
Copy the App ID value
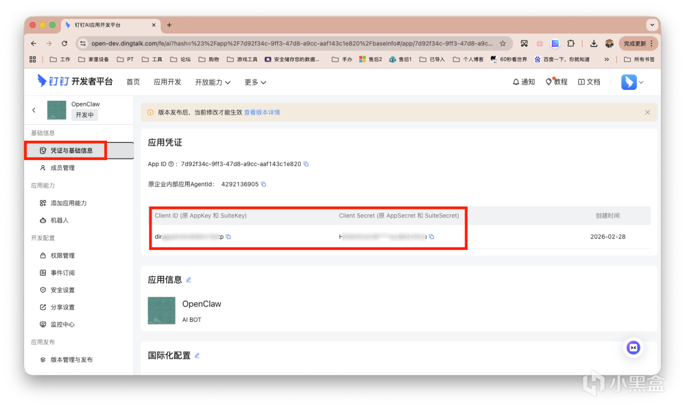[306, 164]
